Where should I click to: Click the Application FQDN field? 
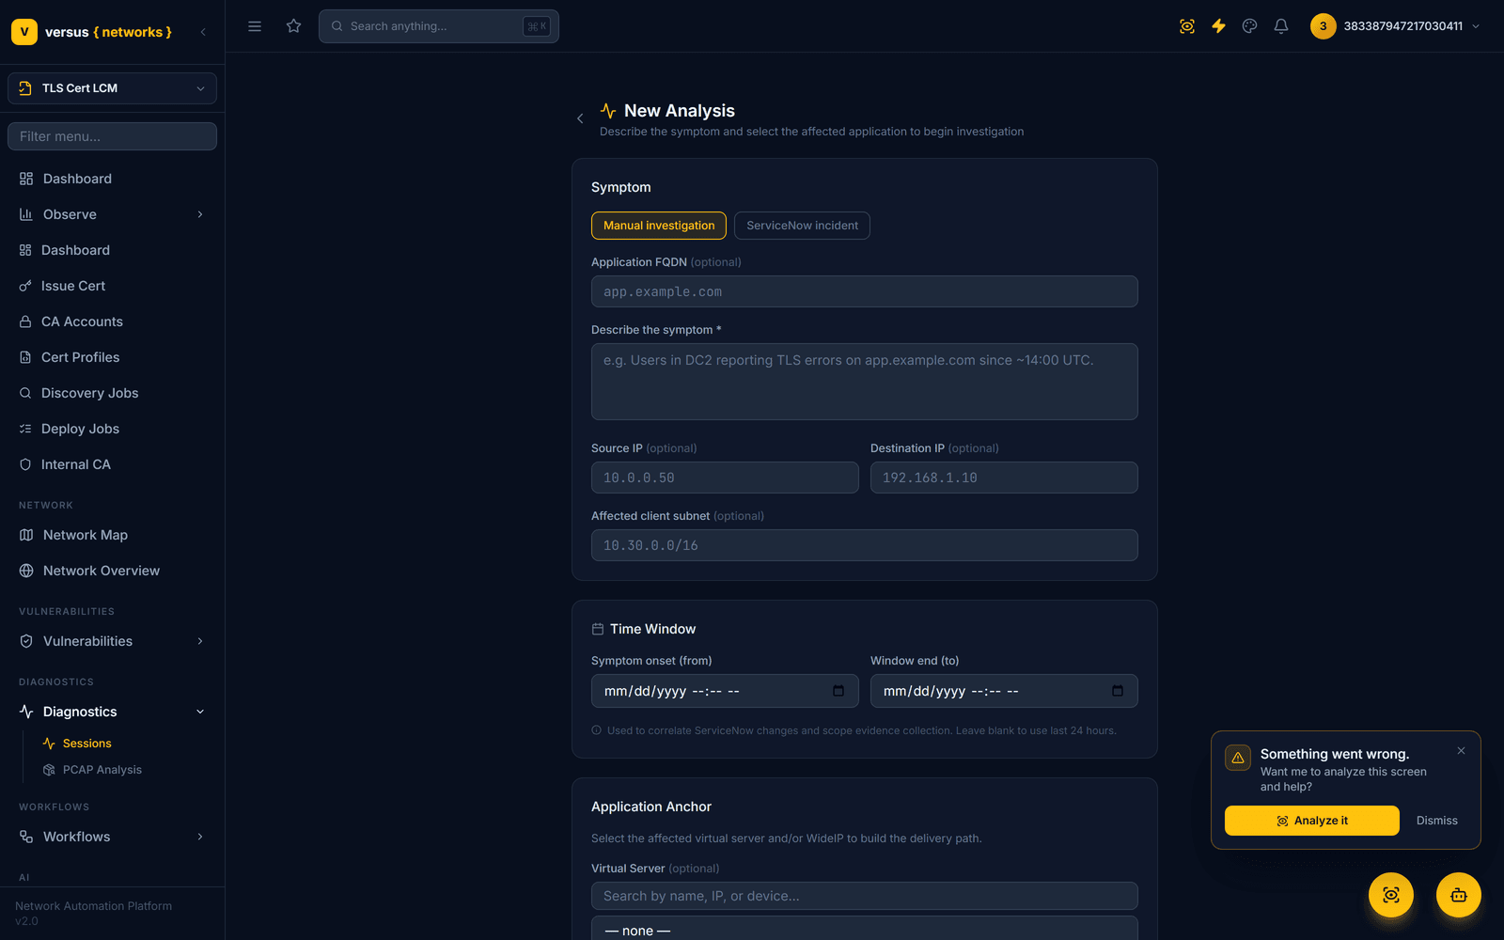pos(865,291)
